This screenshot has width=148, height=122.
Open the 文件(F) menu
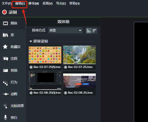pyautogui.click(x=7, y=3)
